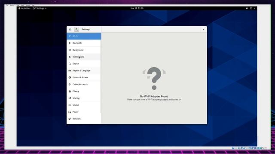
Task: Open the system menu via power icon
Action: click(x=251, y=8)
